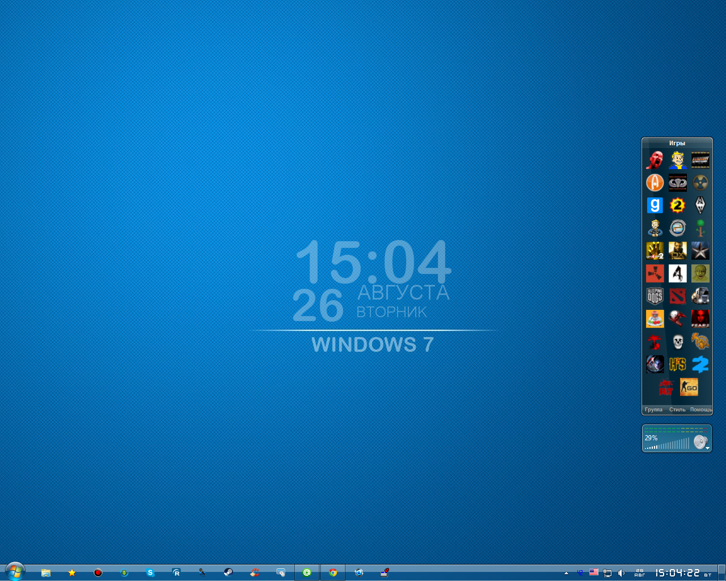Start Serious Sam 2 bomb icon
This screenshot has width=726, height=581.
click(x=677, y=205)
